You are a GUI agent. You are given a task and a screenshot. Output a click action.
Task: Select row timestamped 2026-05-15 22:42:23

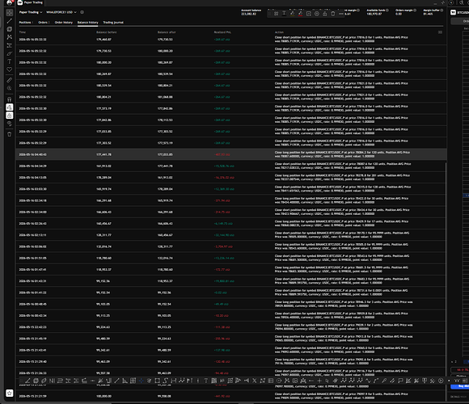pos(231,327)
